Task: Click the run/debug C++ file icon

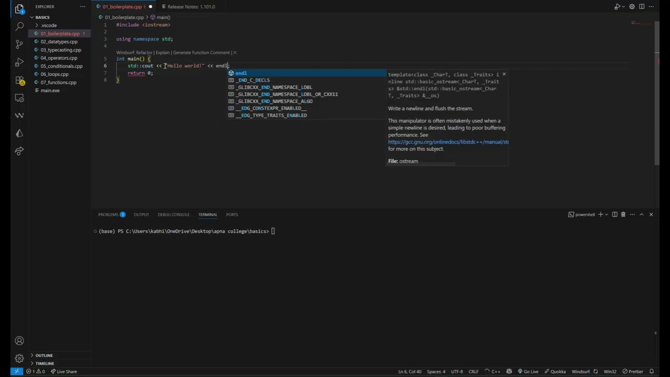Action: (x=617, y=7)
